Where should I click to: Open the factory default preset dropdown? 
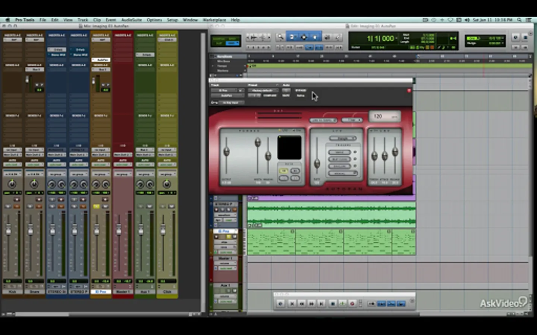click(x=262, y=90)
